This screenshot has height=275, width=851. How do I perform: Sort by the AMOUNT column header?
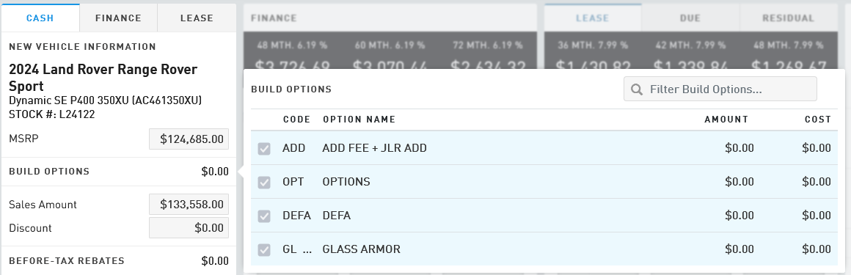pyautogui.click(x=726, y=120)
